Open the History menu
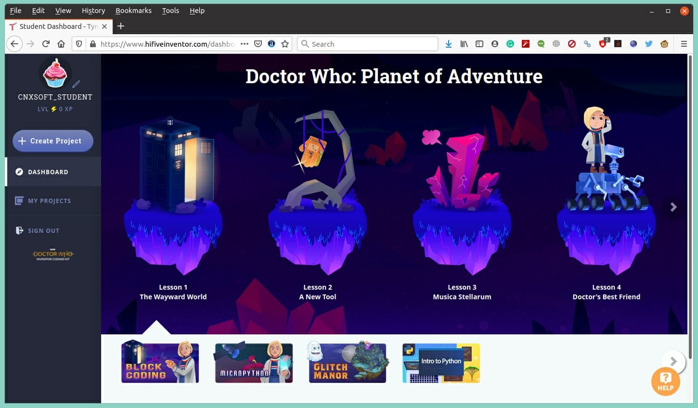The image size is (698, 408). point(93,11)
